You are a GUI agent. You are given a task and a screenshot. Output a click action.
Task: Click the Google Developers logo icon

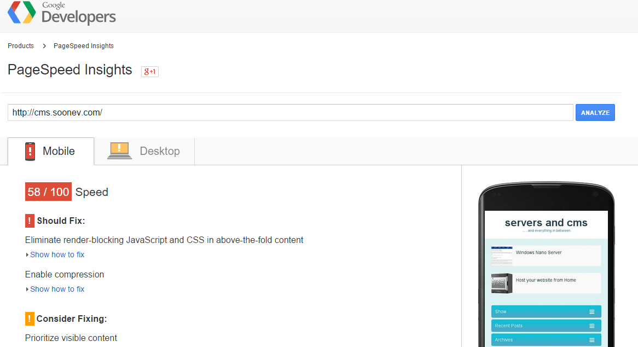tap(21, 12)
